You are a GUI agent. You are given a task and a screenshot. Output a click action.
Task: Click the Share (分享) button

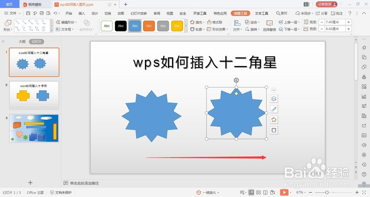click(322, 13)
